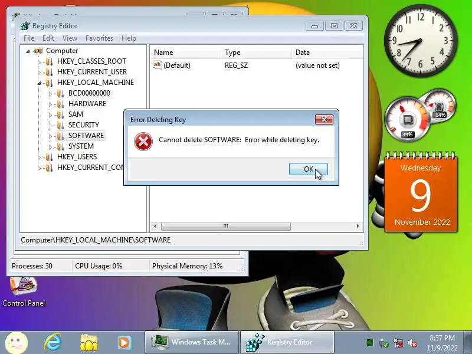
Task: Click the HKEY_CURRENT_USER folder icon
Action: pos(50,72)
